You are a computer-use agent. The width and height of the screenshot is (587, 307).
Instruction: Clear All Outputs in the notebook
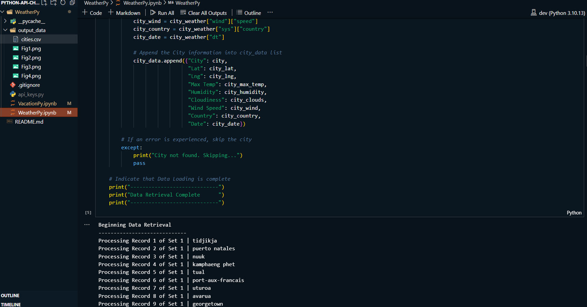point(204,13)
